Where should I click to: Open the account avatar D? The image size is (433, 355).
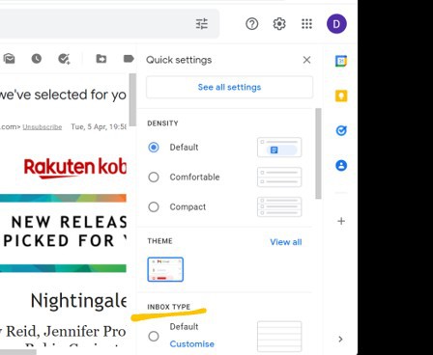tap(336, 24)
